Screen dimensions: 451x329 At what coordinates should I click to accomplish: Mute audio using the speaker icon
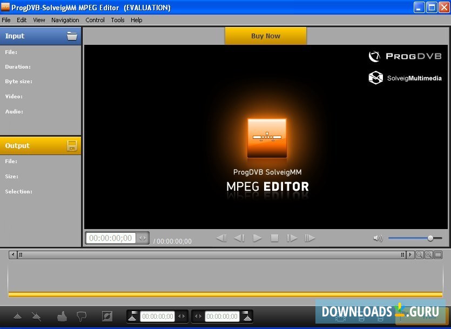click(x=378, y=238)
